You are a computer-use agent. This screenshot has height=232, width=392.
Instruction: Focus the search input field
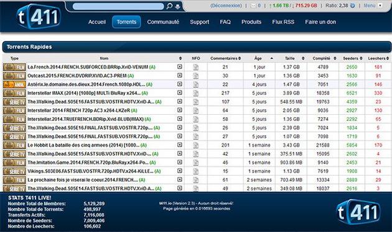[x=118, y=6]
